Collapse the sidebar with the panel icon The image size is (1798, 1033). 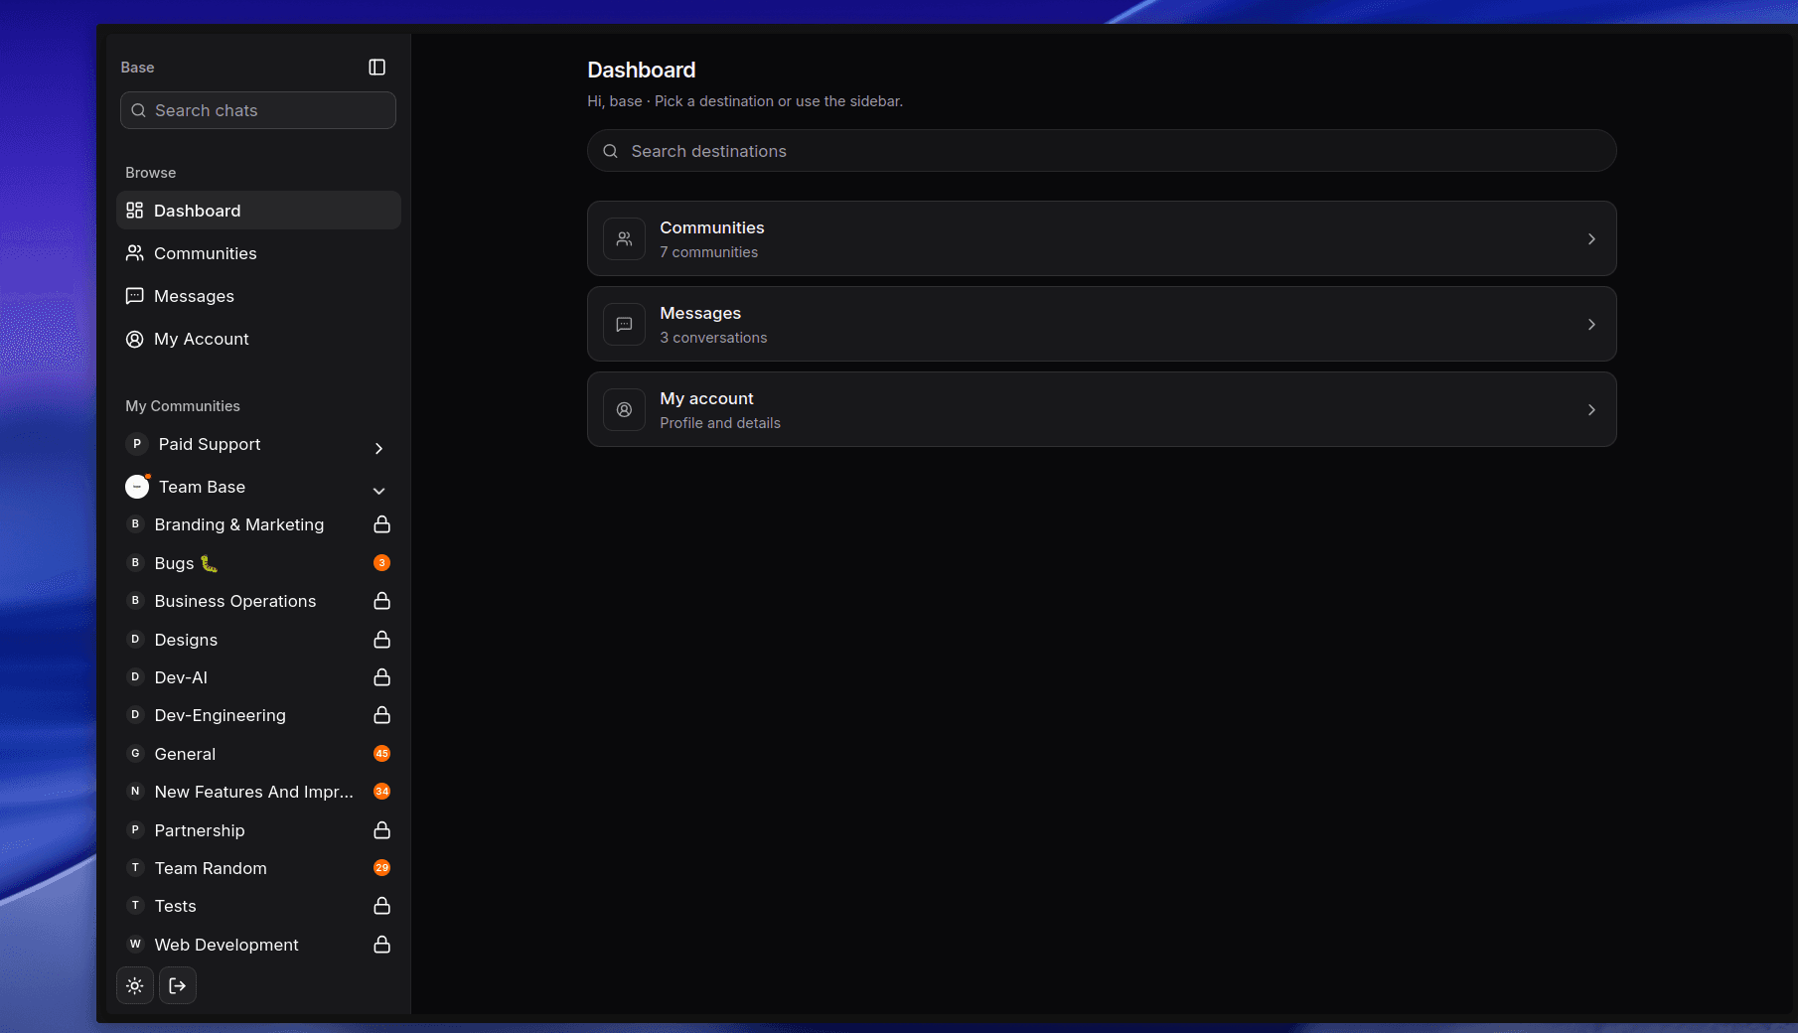click(376, 68)
